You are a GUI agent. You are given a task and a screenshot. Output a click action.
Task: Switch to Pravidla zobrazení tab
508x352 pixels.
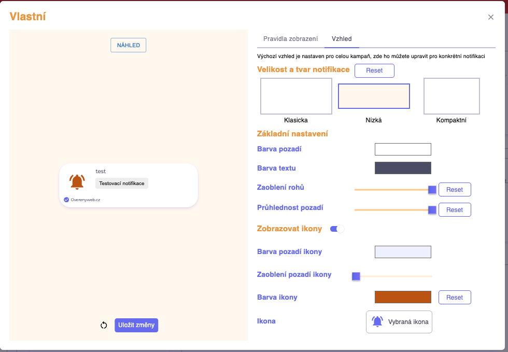click(x=290, y=39)
